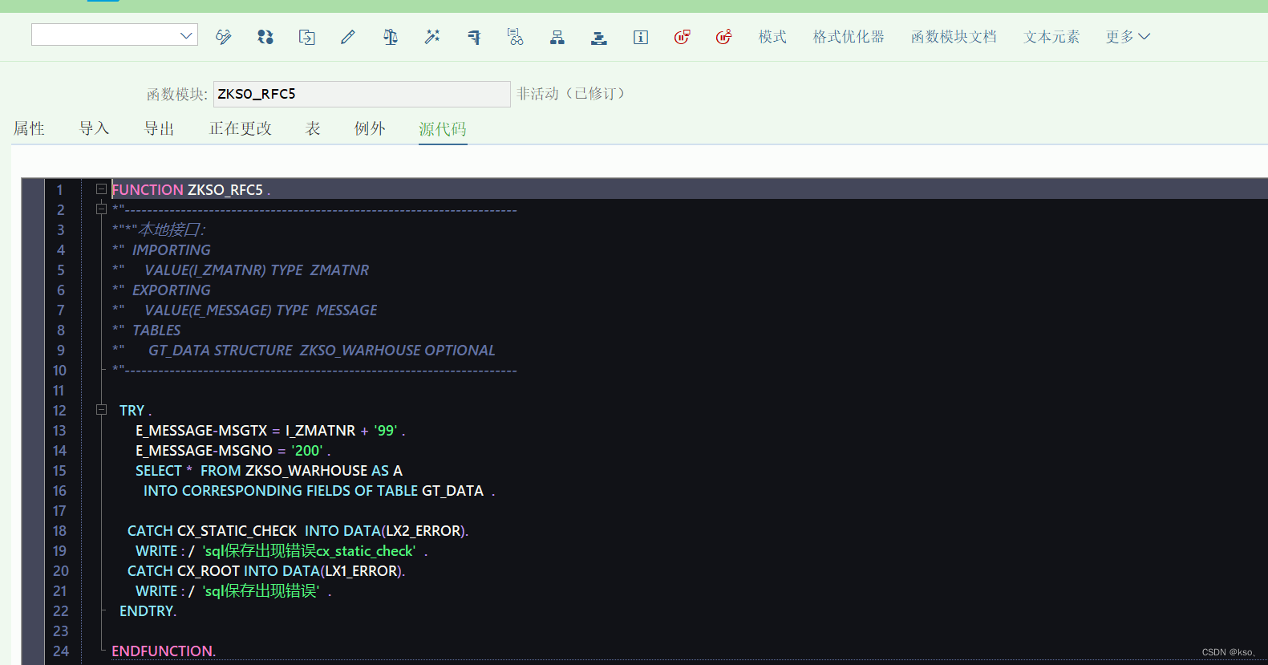
Task: Click the Where-Used List icon
Action: tap(516, 37)
